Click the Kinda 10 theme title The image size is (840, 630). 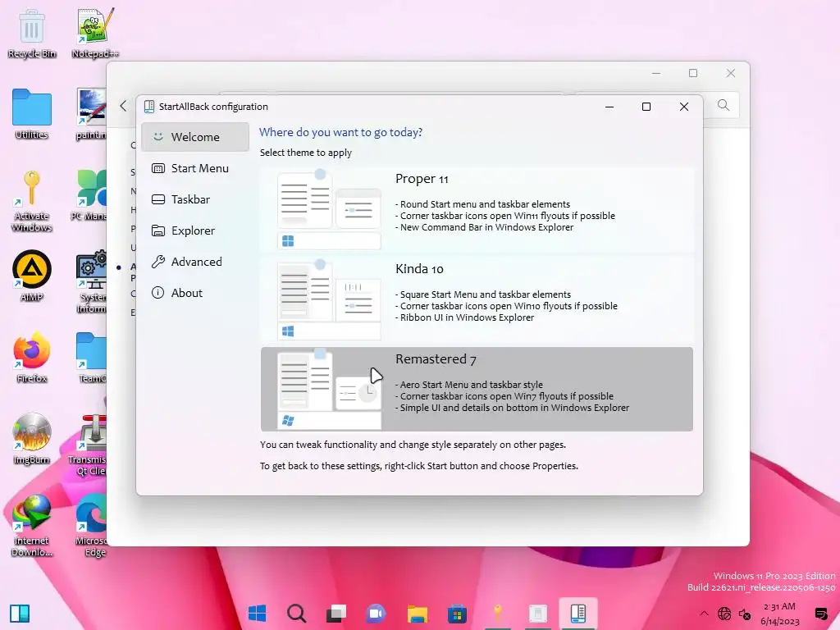pos(419,269)
